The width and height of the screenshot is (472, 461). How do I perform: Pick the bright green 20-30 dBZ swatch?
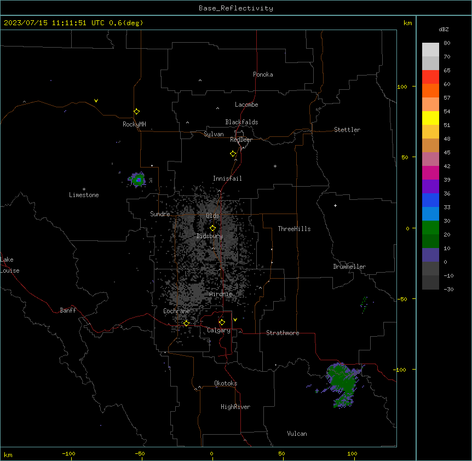coord(430,228)
